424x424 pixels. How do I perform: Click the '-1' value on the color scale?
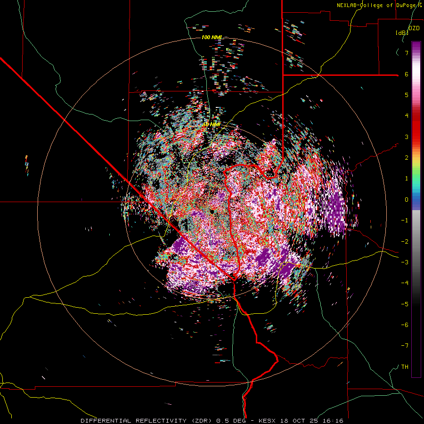[x=405, y=220]
